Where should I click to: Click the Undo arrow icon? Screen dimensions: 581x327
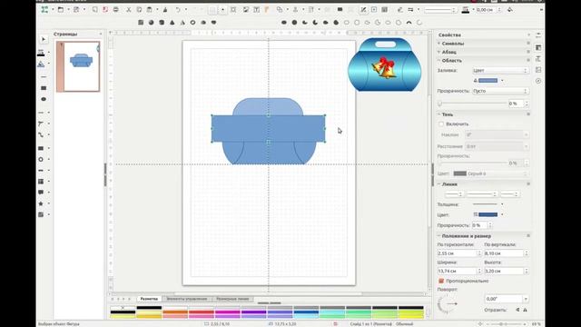pyautogui.click(x=178, y=10)
